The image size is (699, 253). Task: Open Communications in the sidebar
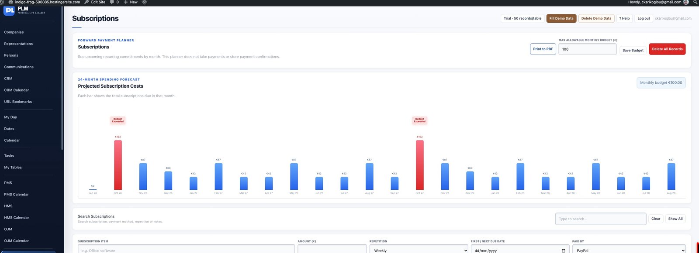(x=19, y=67)
